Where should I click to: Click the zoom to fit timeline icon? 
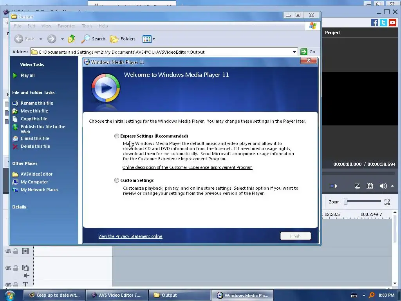click(x=387, y=202)
